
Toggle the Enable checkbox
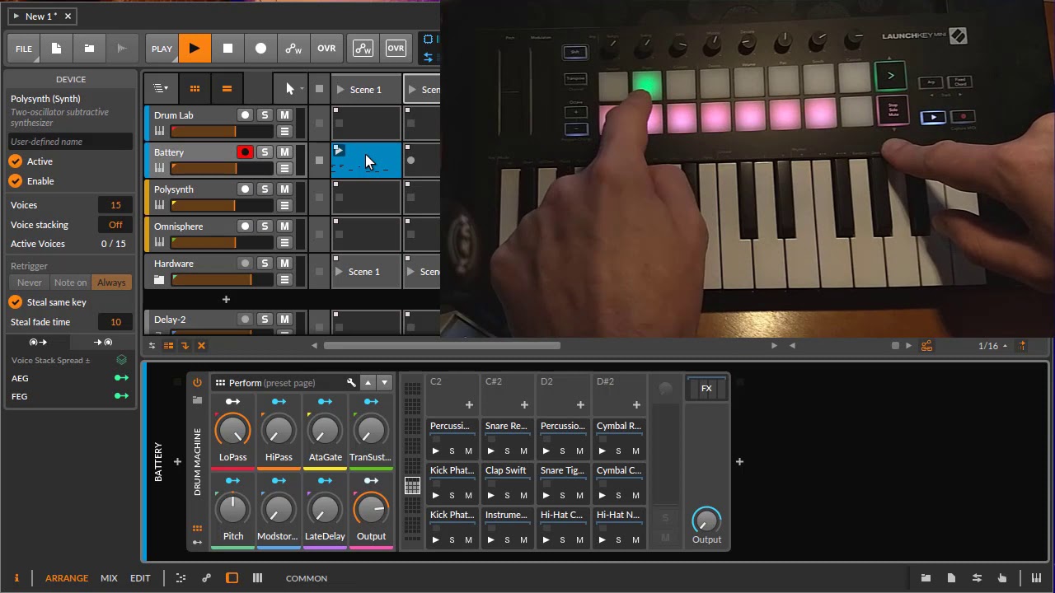click(16, 181)
